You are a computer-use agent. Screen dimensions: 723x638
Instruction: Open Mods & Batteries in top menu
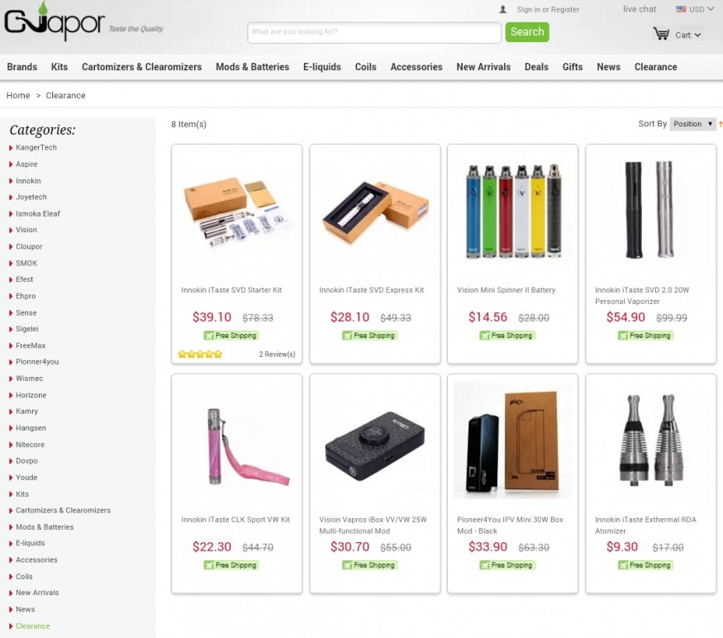tap(252, 67)
